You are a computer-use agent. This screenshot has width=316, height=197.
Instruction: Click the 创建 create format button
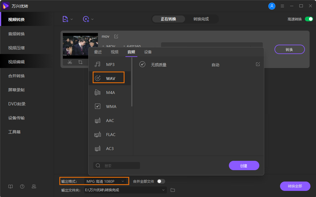(244, 165)
